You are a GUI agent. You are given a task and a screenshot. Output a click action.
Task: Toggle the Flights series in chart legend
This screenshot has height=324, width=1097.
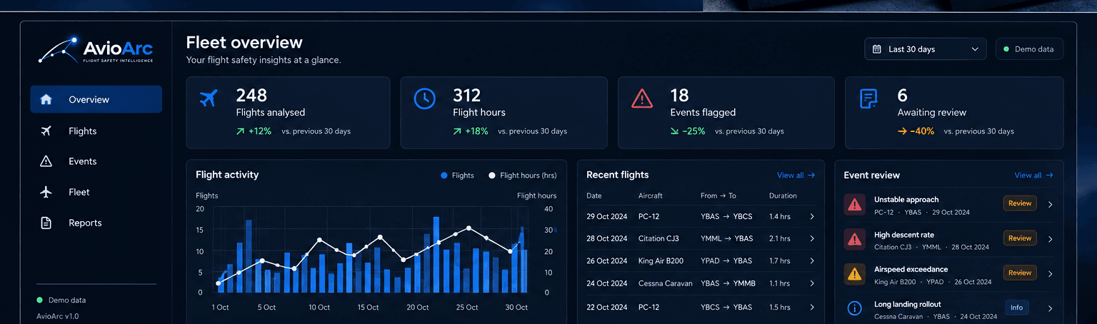click(x=458, y=176)
